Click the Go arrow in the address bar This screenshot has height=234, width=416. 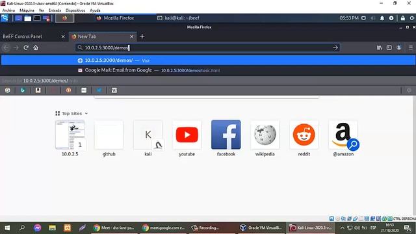(x=335, y=47)
